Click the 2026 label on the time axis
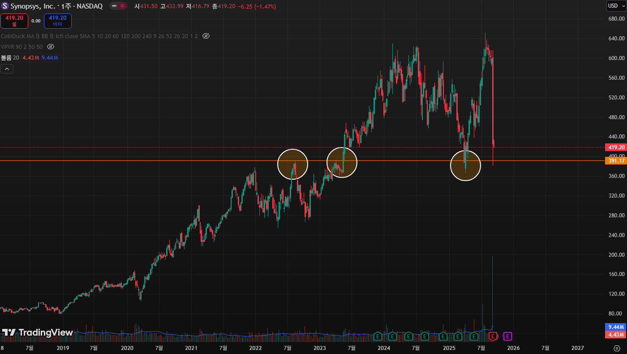 pyautogui.click(x=513, y=348)
